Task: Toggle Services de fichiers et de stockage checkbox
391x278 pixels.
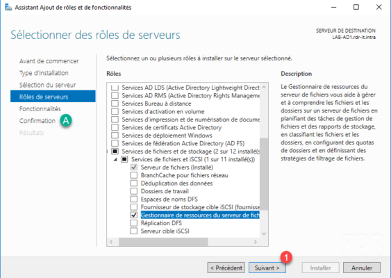Action: [115, 152]
